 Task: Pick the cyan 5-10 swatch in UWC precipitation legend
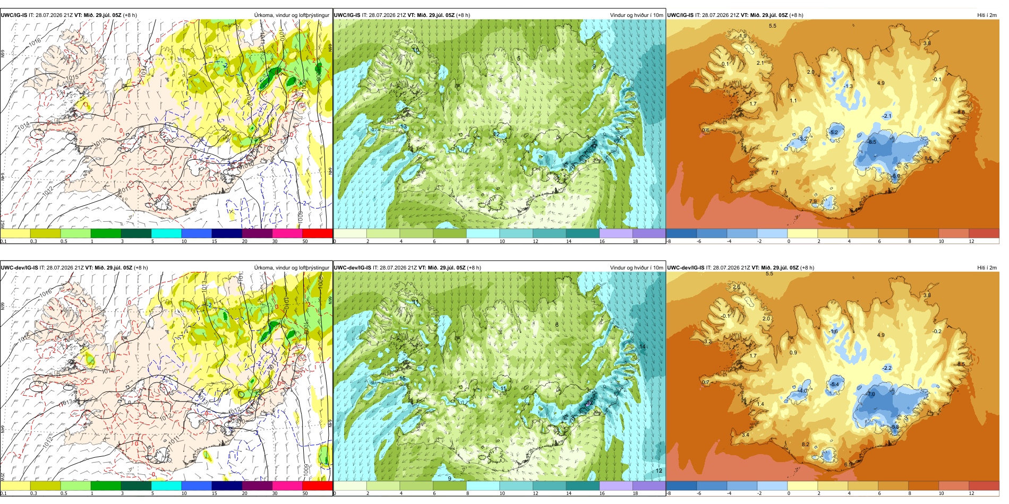click(166, 233)
